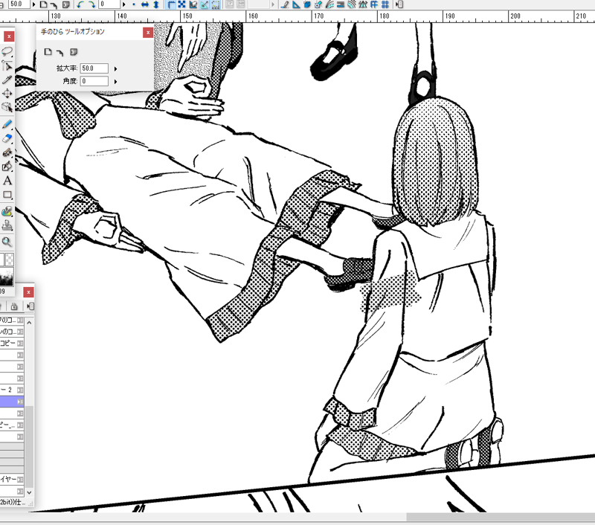Toggle property icon on the highlighted layer row

pos(20,402)
